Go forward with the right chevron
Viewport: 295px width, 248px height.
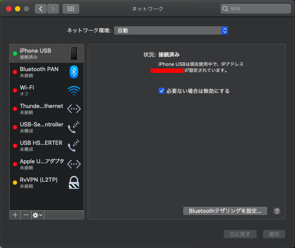[53, 9]
